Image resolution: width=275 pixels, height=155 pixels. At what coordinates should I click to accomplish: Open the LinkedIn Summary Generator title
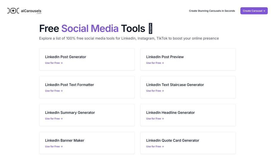coord(70,113)
